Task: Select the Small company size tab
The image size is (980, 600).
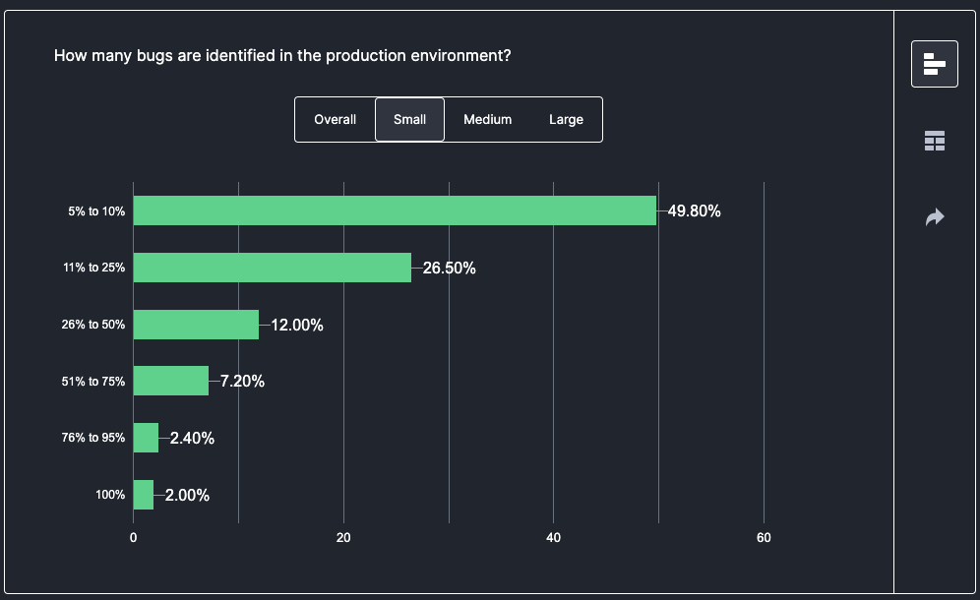Action: tap(409, 120)
